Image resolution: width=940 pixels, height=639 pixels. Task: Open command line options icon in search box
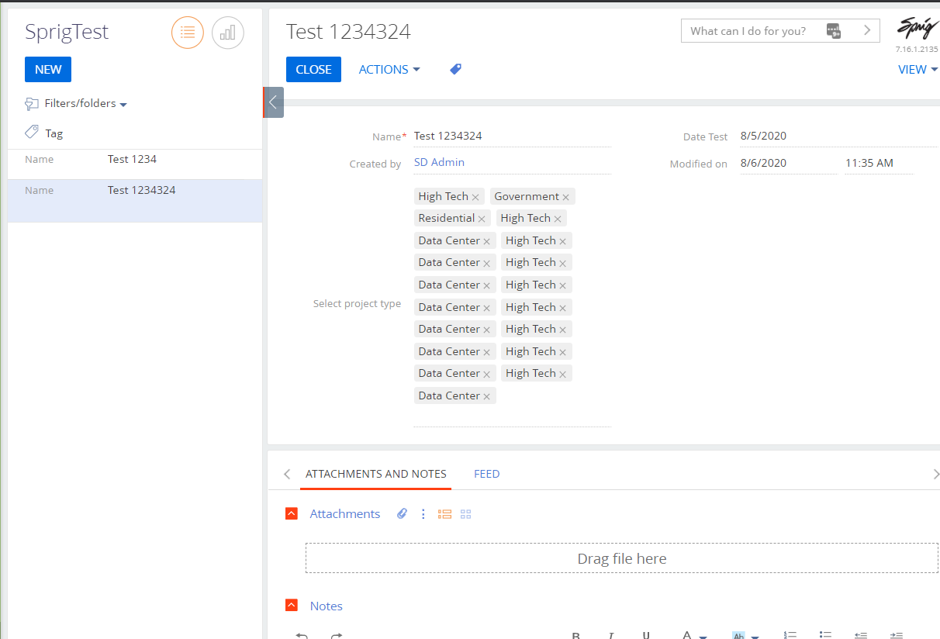coord(834,31)
